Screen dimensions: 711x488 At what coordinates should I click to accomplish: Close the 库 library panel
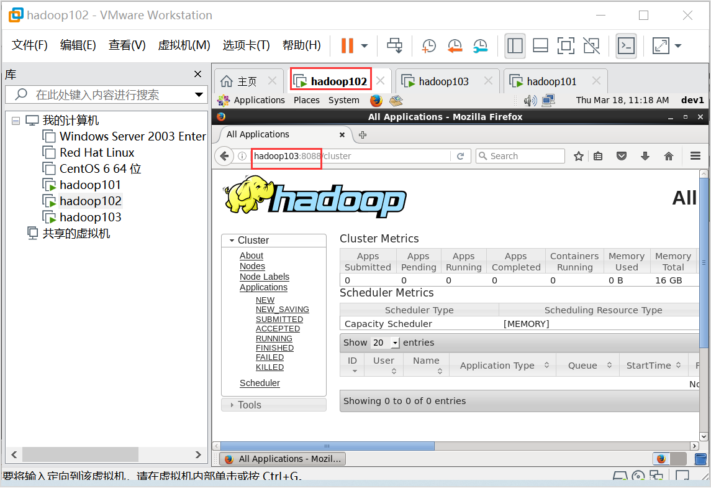coord(197,74)
